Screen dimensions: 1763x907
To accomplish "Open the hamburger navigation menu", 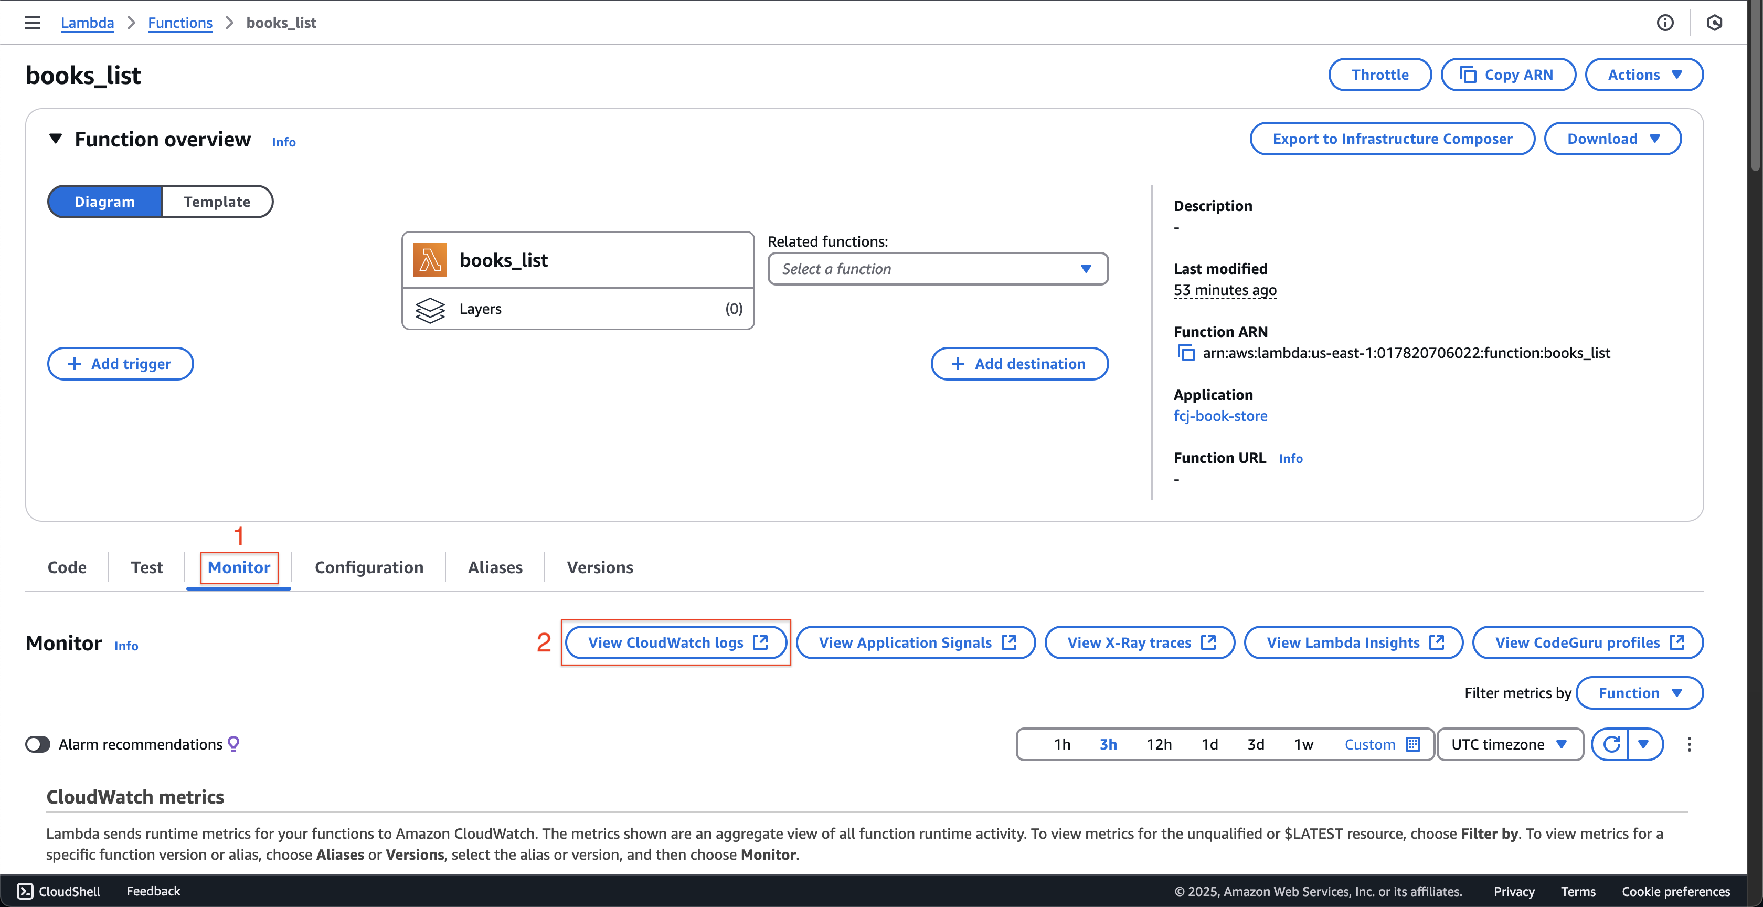I will (x=32, y=23).
